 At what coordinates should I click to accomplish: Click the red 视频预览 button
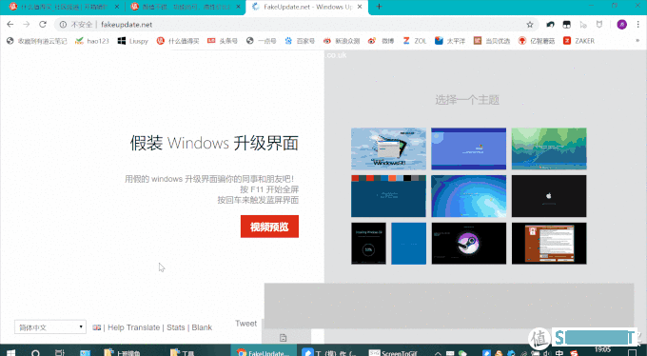pyautogui.click(x=269, y=227)
